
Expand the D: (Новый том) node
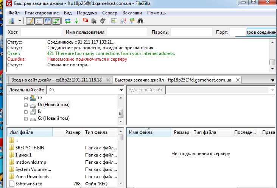click(26, 105)
